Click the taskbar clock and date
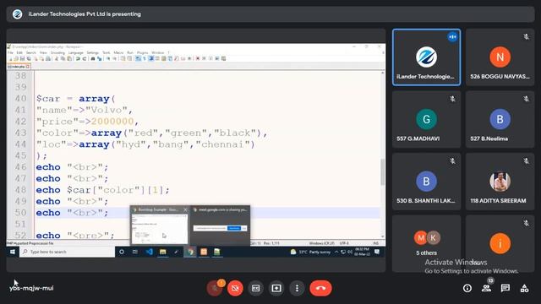The width and height of the screenshot is (541, 304). point(362,252)
